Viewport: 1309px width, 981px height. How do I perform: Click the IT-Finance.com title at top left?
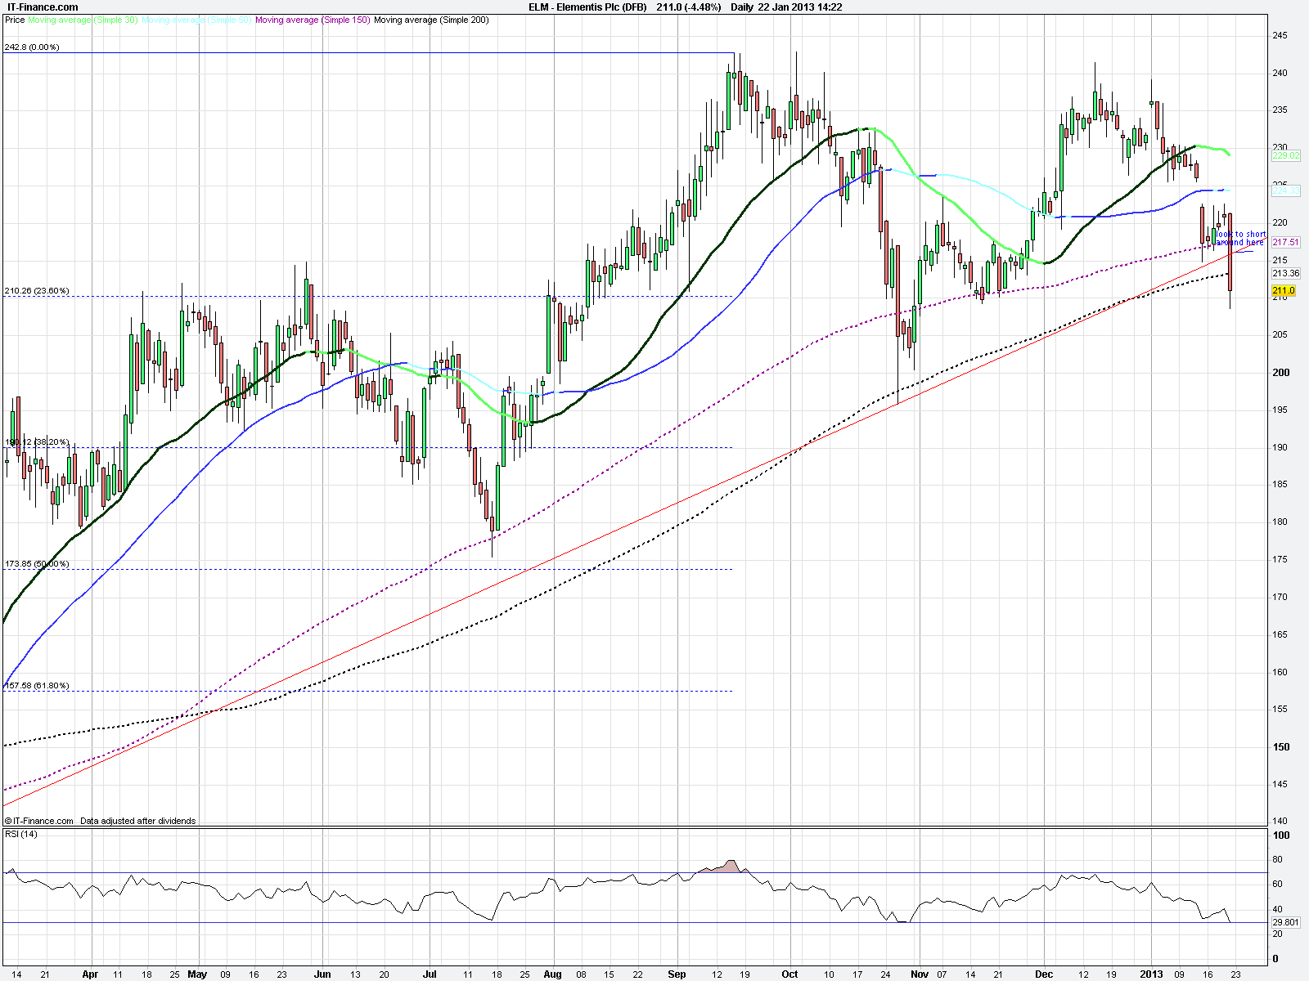point(43,7)
